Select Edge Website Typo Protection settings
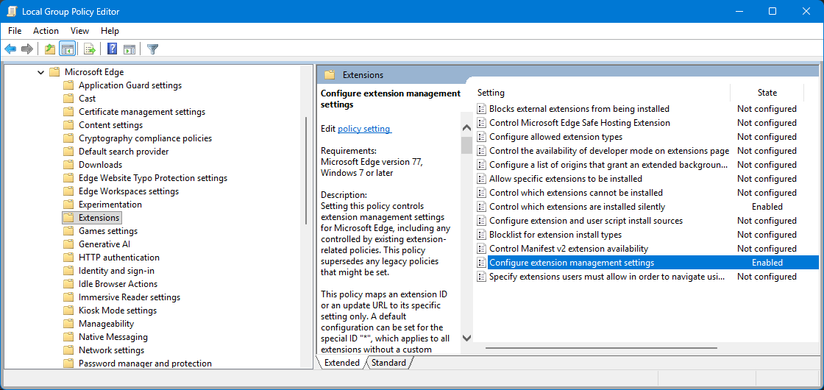 coord(153,178)
